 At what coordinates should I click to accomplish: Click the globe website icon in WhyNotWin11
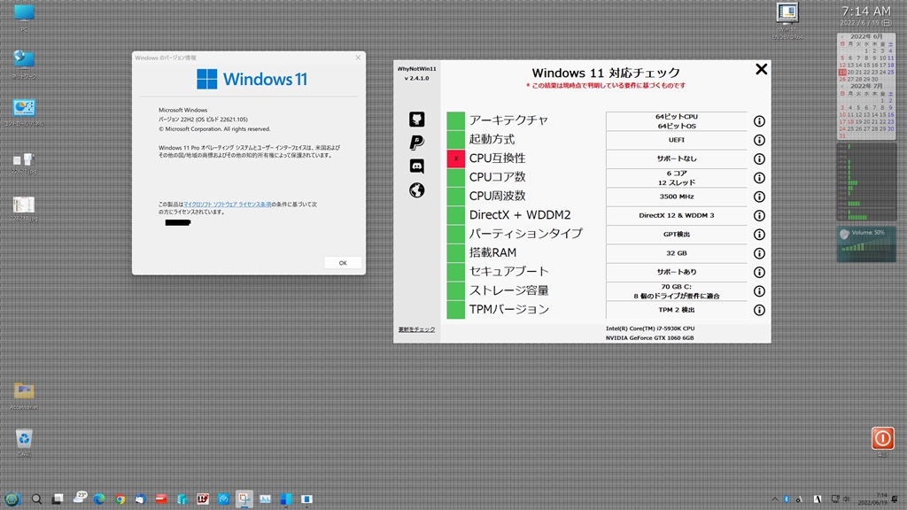(x=416, y=189)
